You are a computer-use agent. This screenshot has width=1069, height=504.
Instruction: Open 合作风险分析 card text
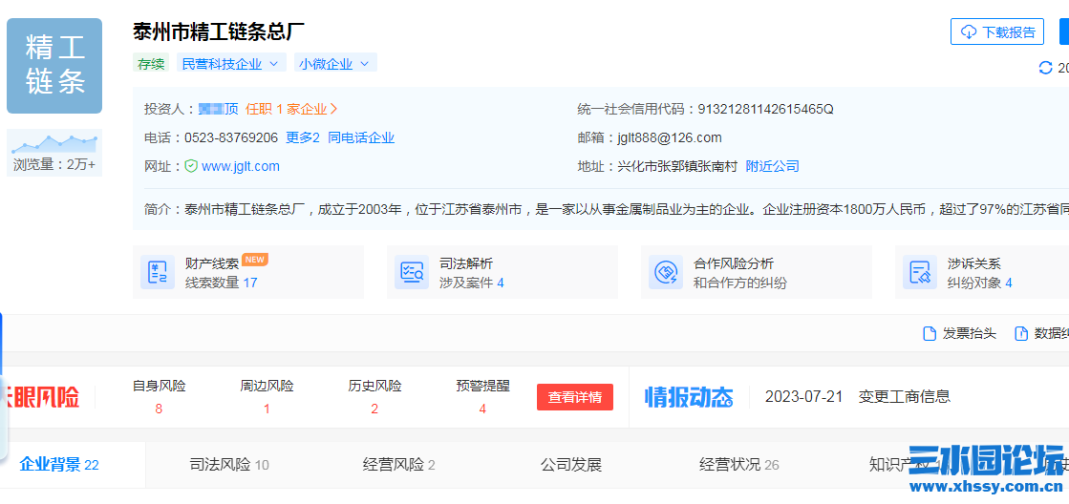(739, 273)
